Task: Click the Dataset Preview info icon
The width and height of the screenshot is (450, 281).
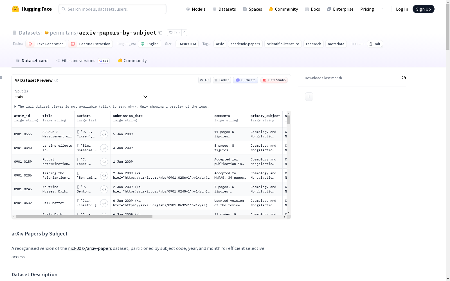Action: 56,80
